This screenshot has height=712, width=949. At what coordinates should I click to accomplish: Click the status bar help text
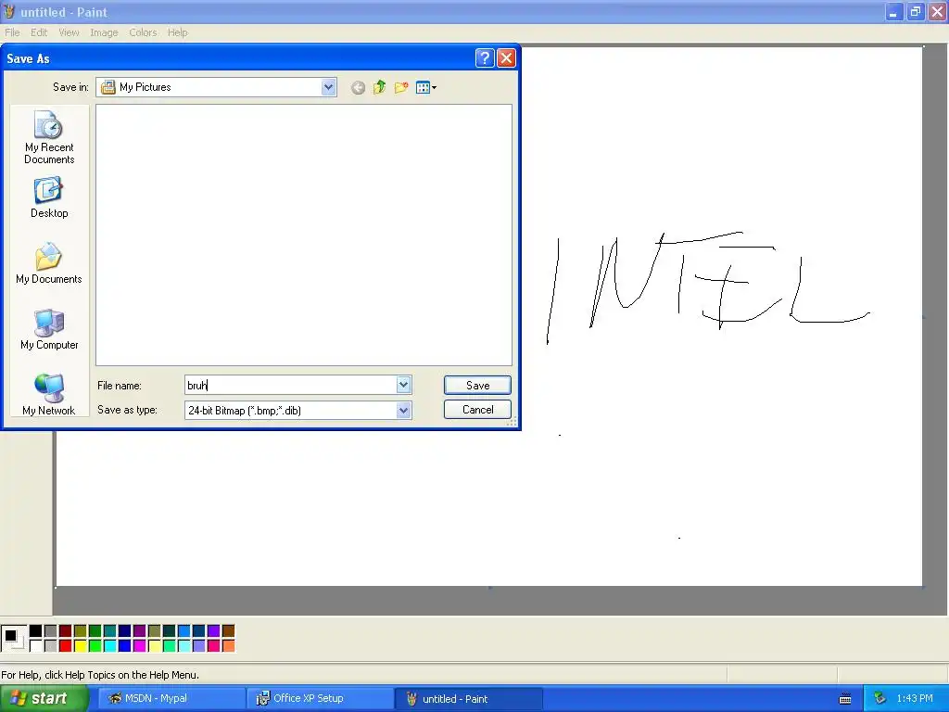click(x=100, y=675)
